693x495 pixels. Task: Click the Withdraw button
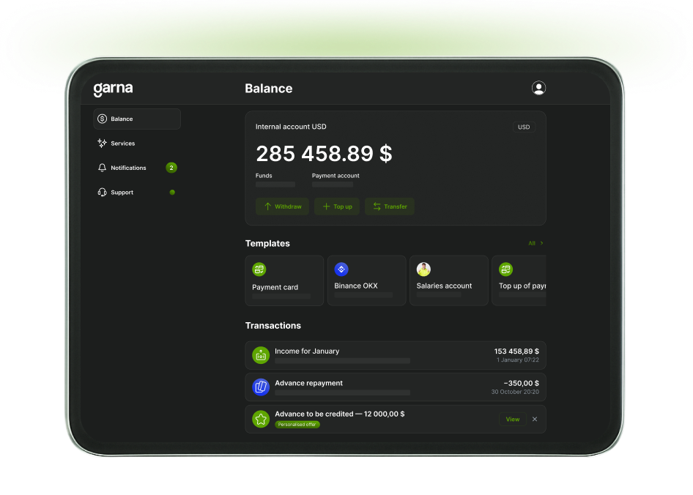click(283, 206)
